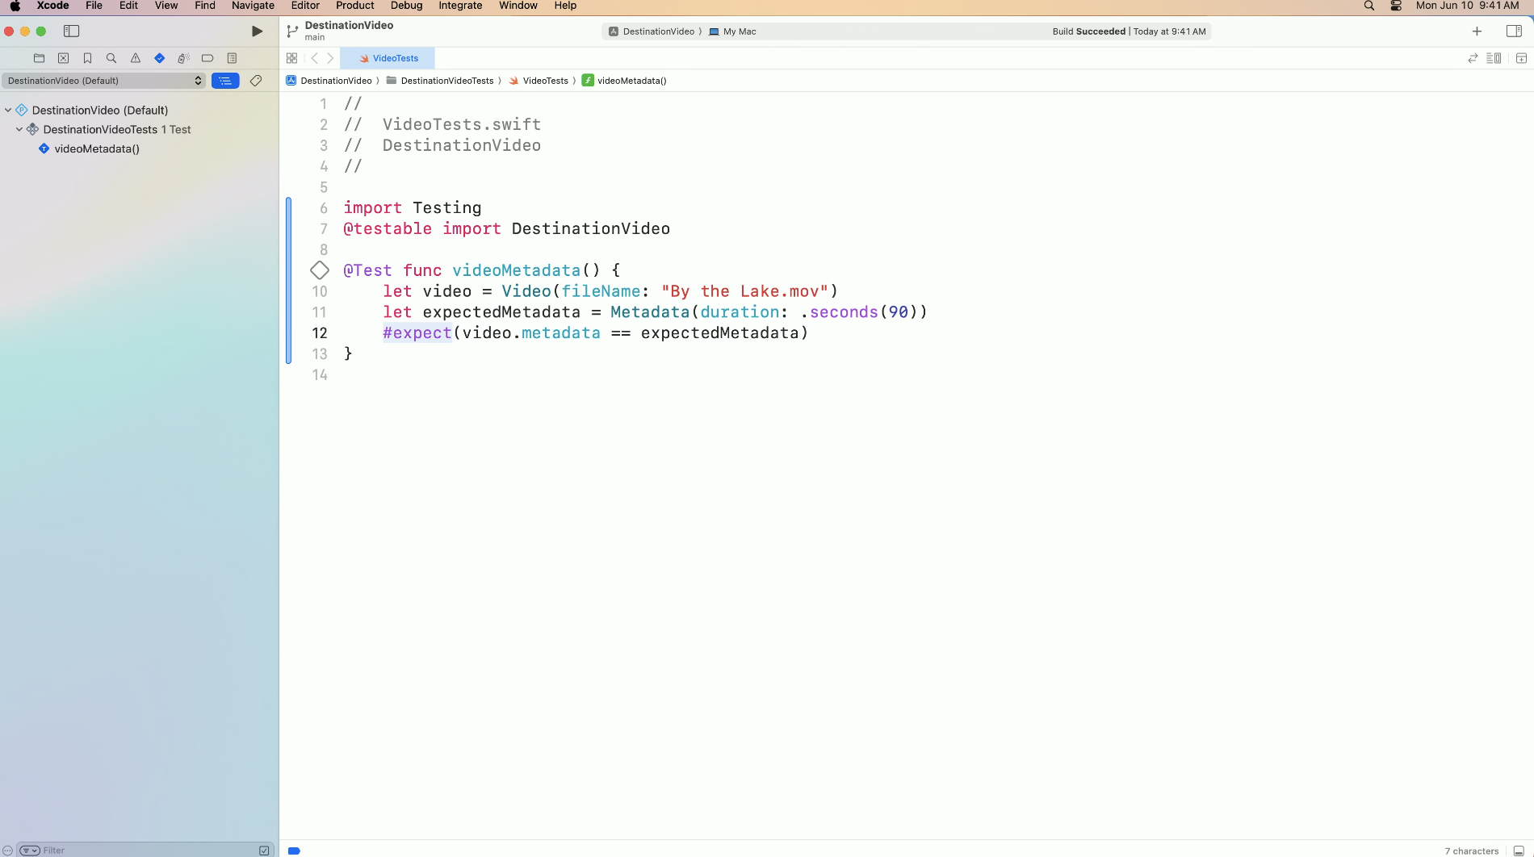The image size is (1534, 857).
Task: Choose the My Mac run destination
Action: [x=732, y=31]
